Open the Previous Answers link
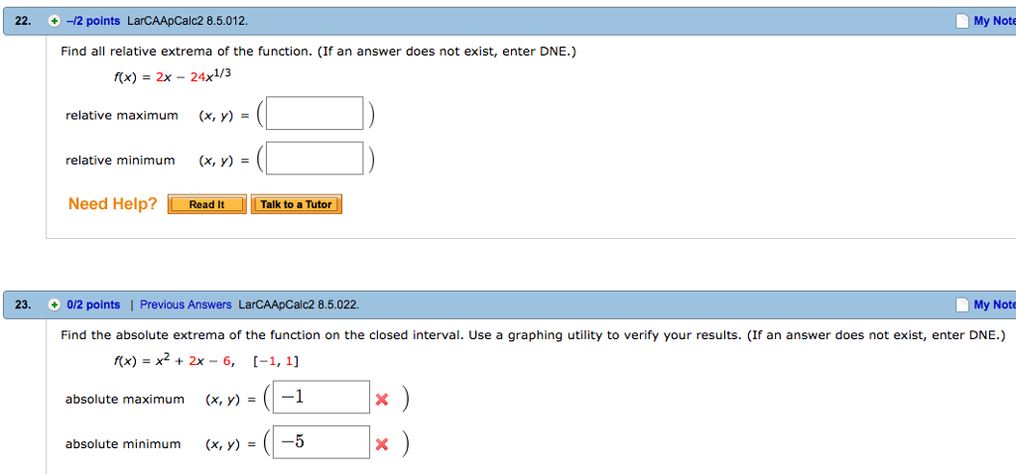The height and width of the screenshot is (474, 1016). (186, 304)
